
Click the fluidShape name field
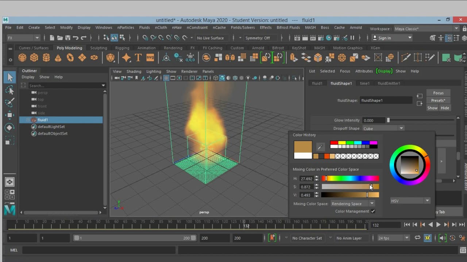(x=386, y=100)
